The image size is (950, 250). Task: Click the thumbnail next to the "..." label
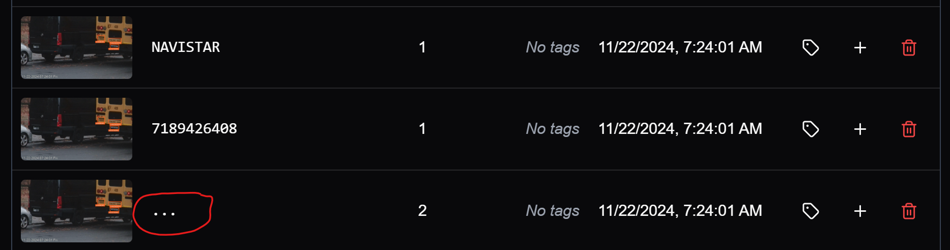pyautogui.click(x=76, y=211)
